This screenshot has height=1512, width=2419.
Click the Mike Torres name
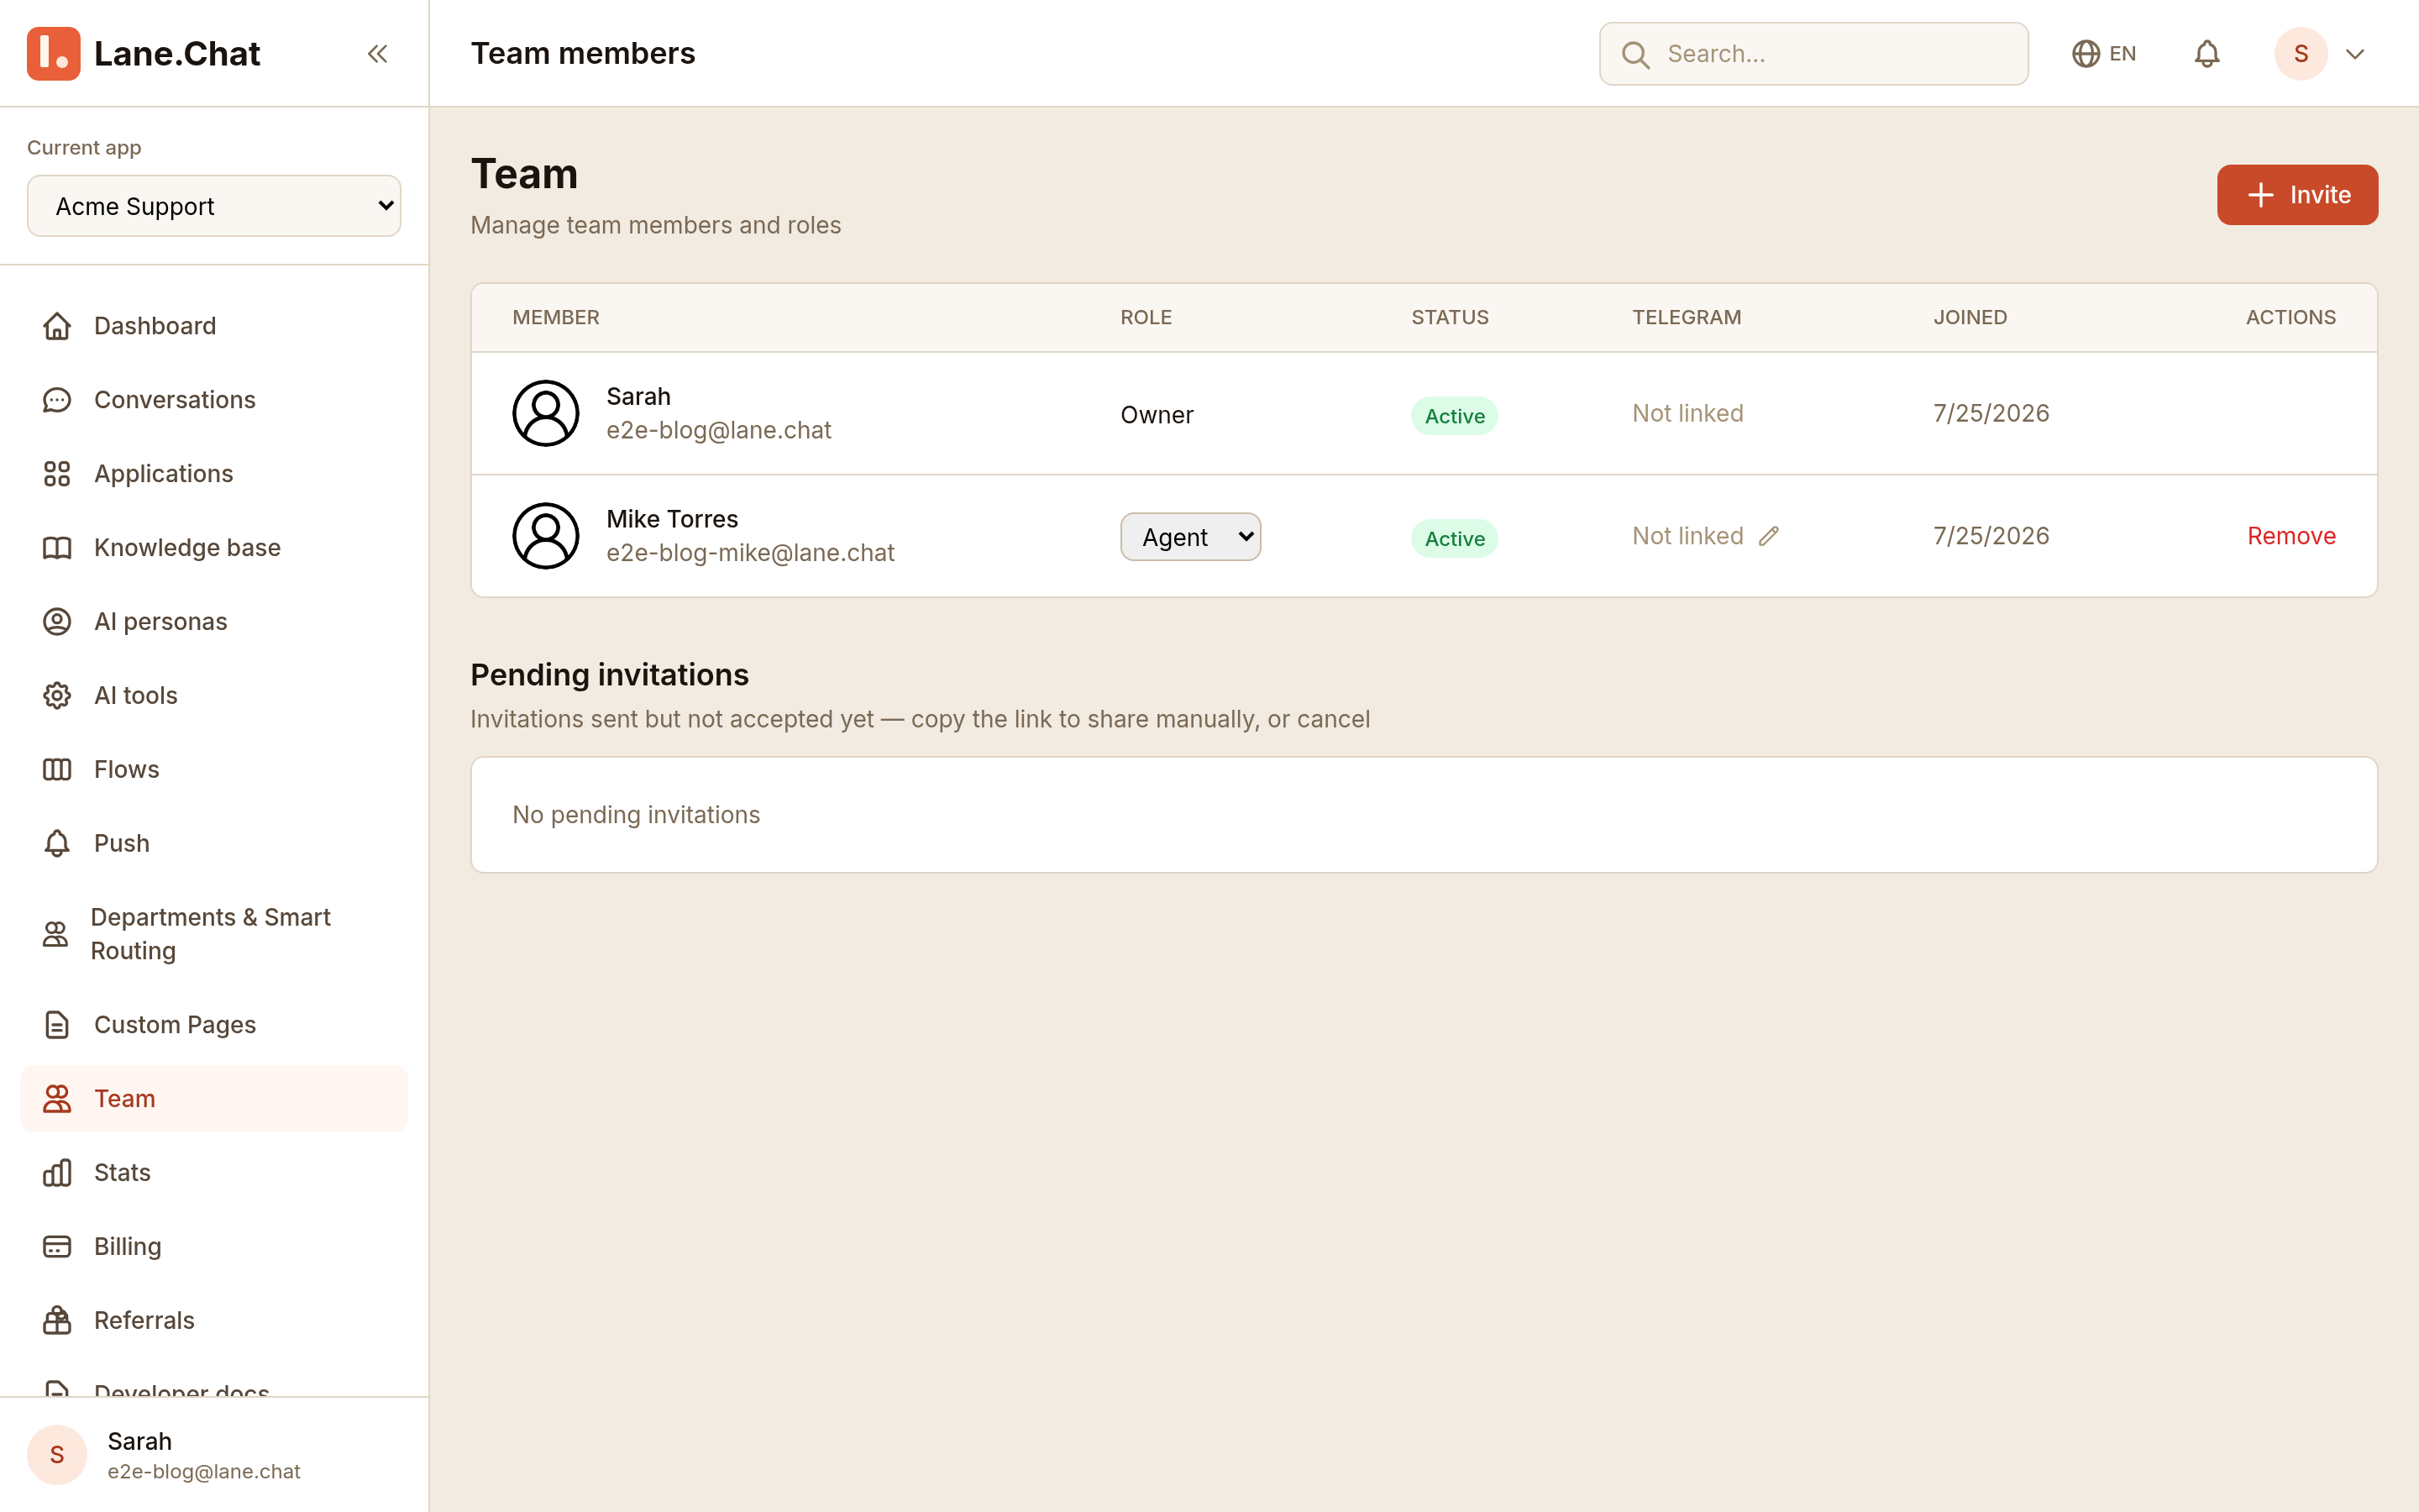[x=672, y=519]
